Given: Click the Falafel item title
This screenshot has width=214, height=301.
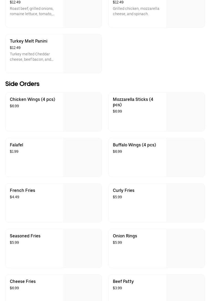Looking at the screenshot, I should (17, 145).
